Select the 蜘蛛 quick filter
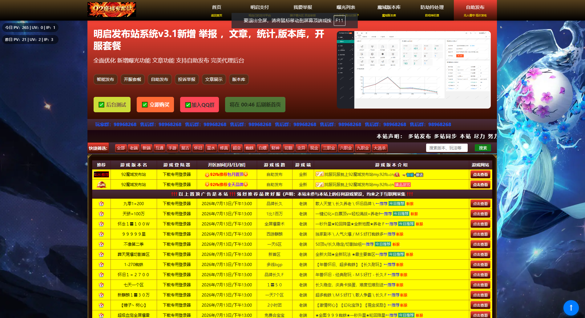 coord(250,148)
